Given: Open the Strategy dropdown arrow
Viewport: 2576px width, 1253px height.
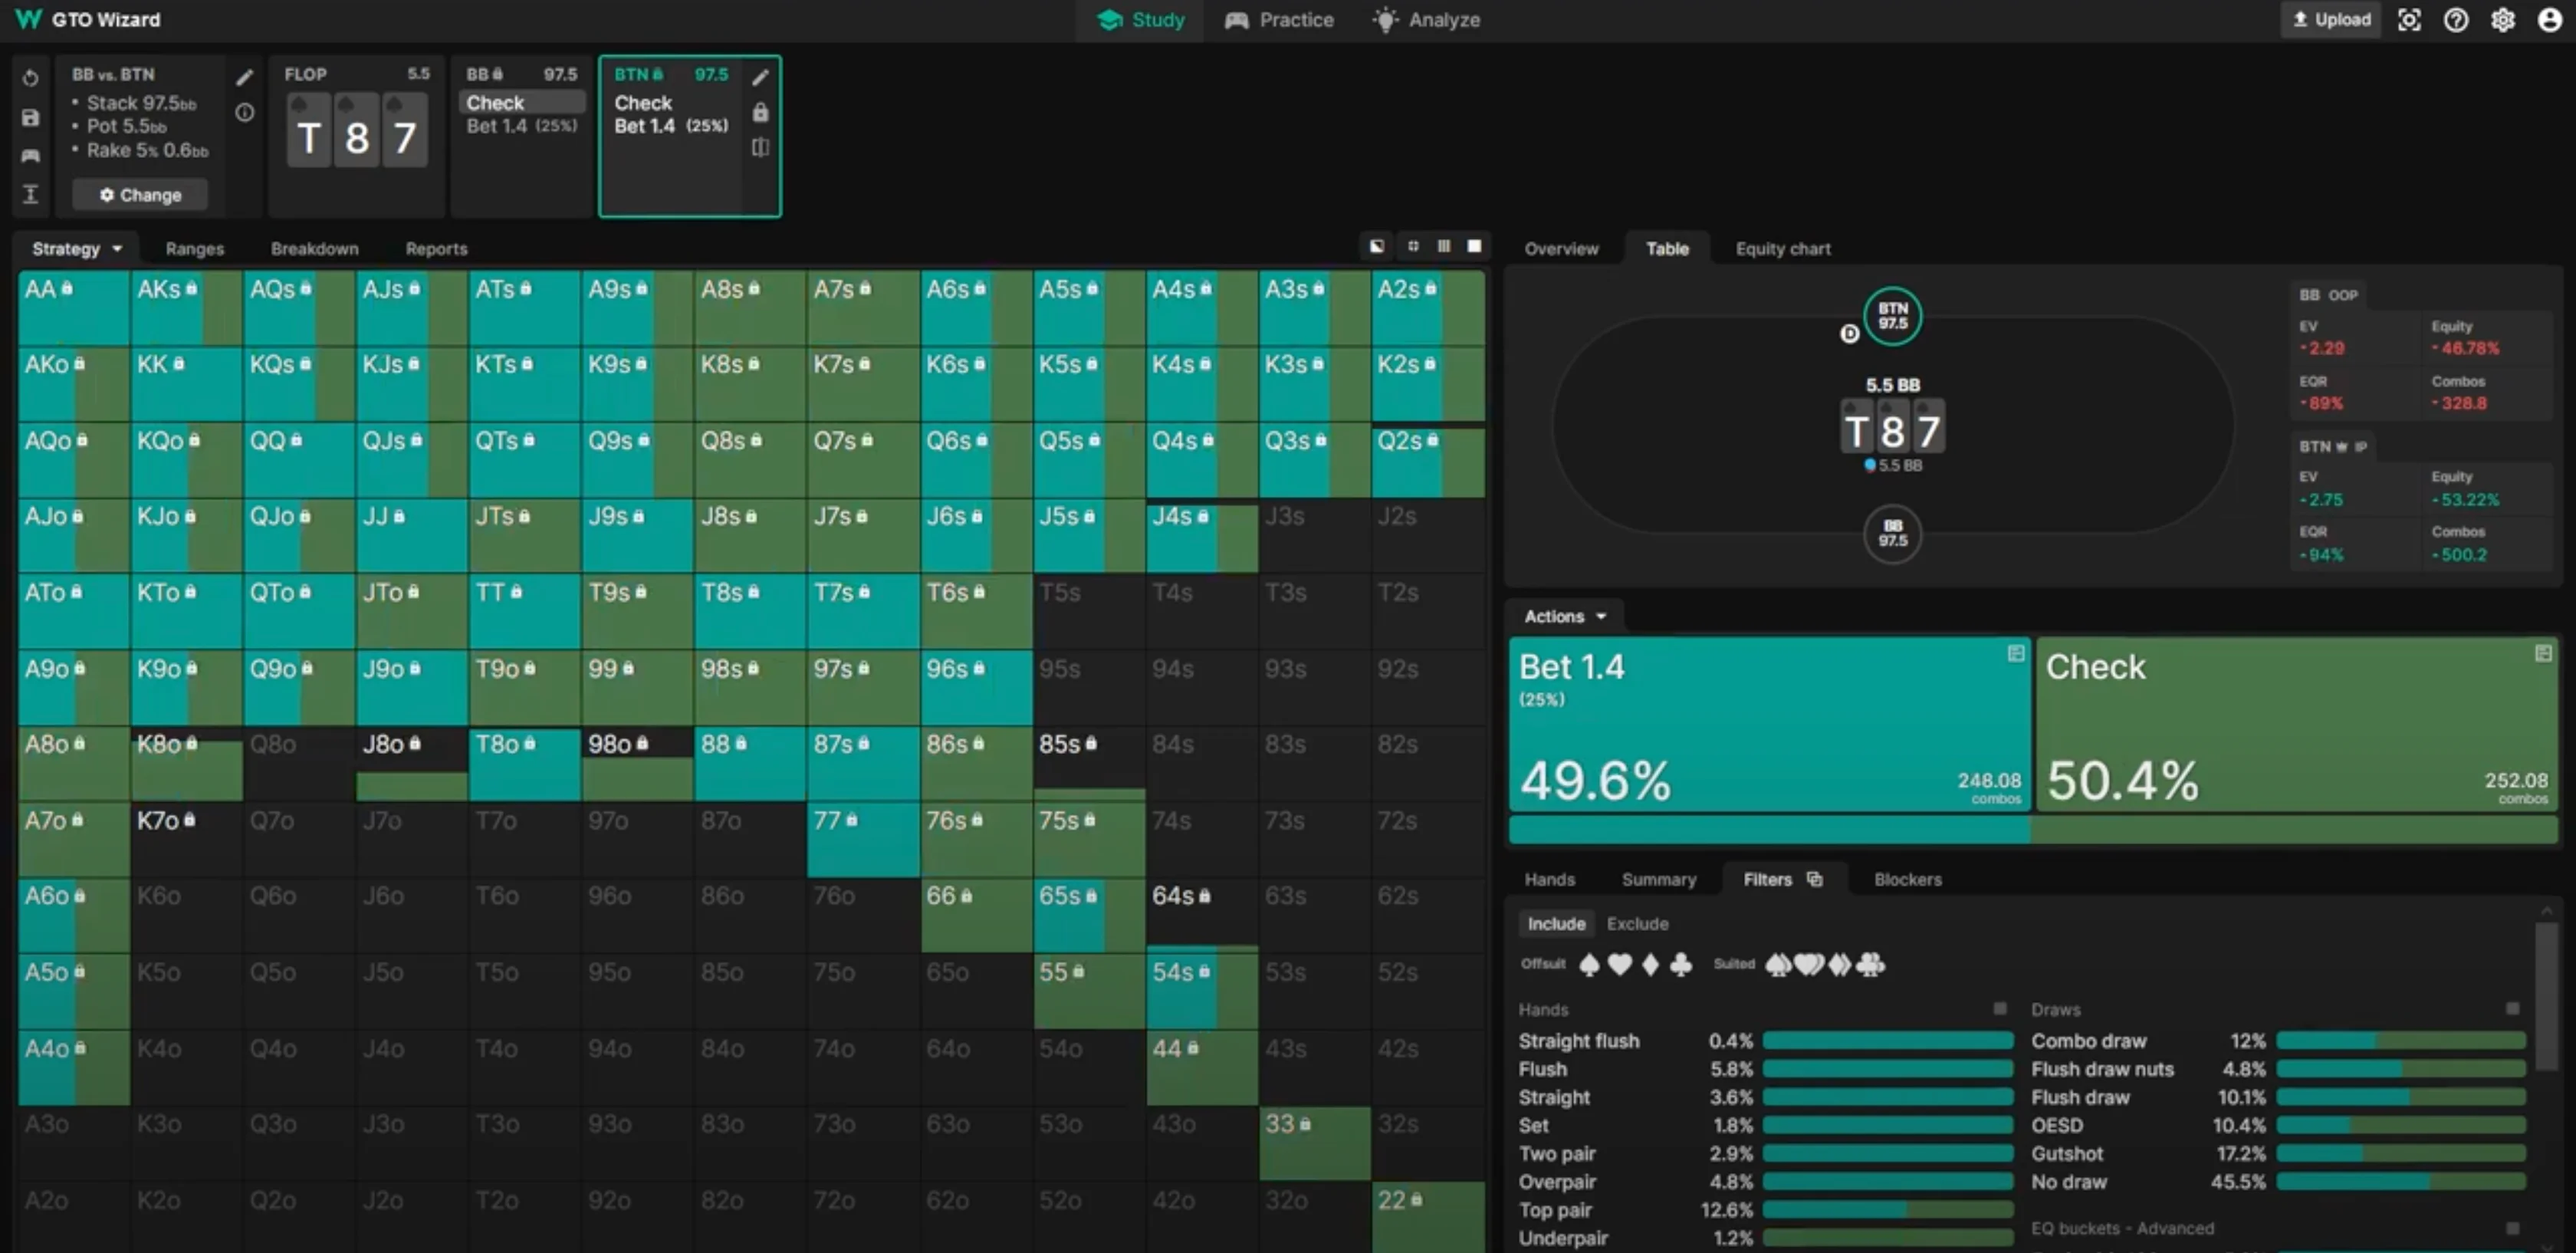Looking at the screenshot, I should pyautogui.click(x=117, y=248).
